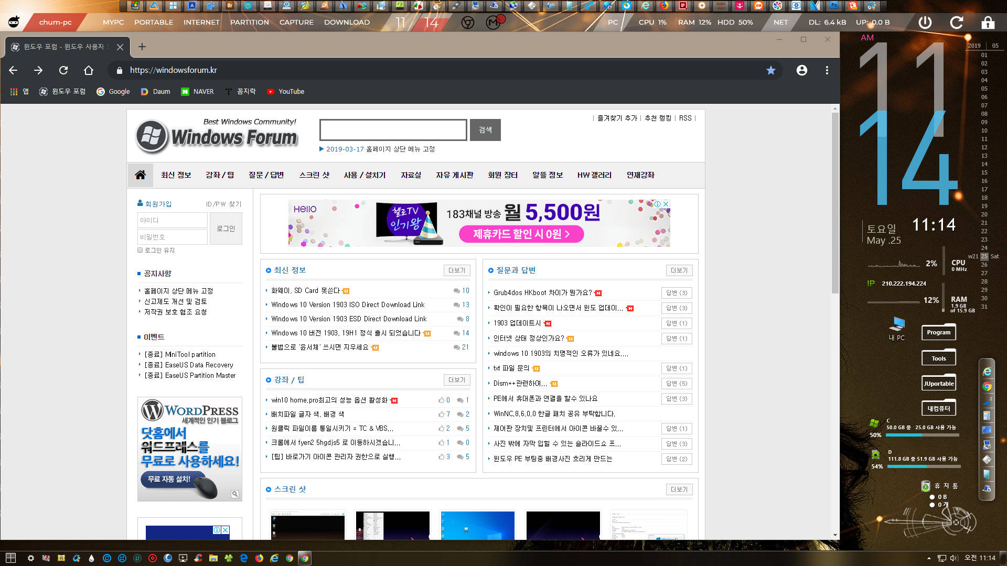Launch Microsoft Edge from the taskbar

pos(244,558)
